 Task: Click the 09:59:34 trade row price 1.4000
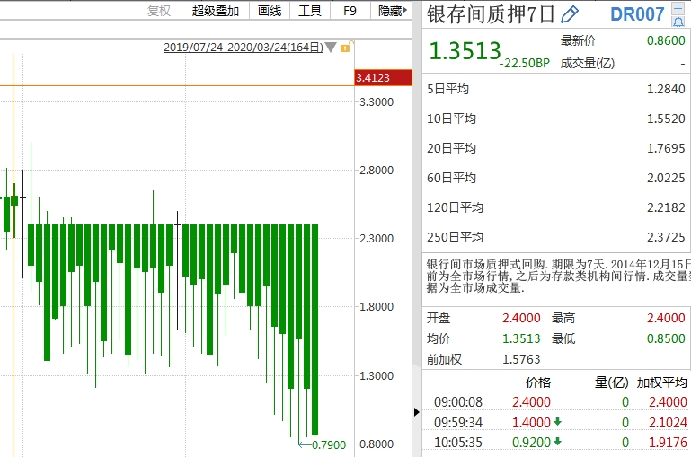click(x=531, y=423)
